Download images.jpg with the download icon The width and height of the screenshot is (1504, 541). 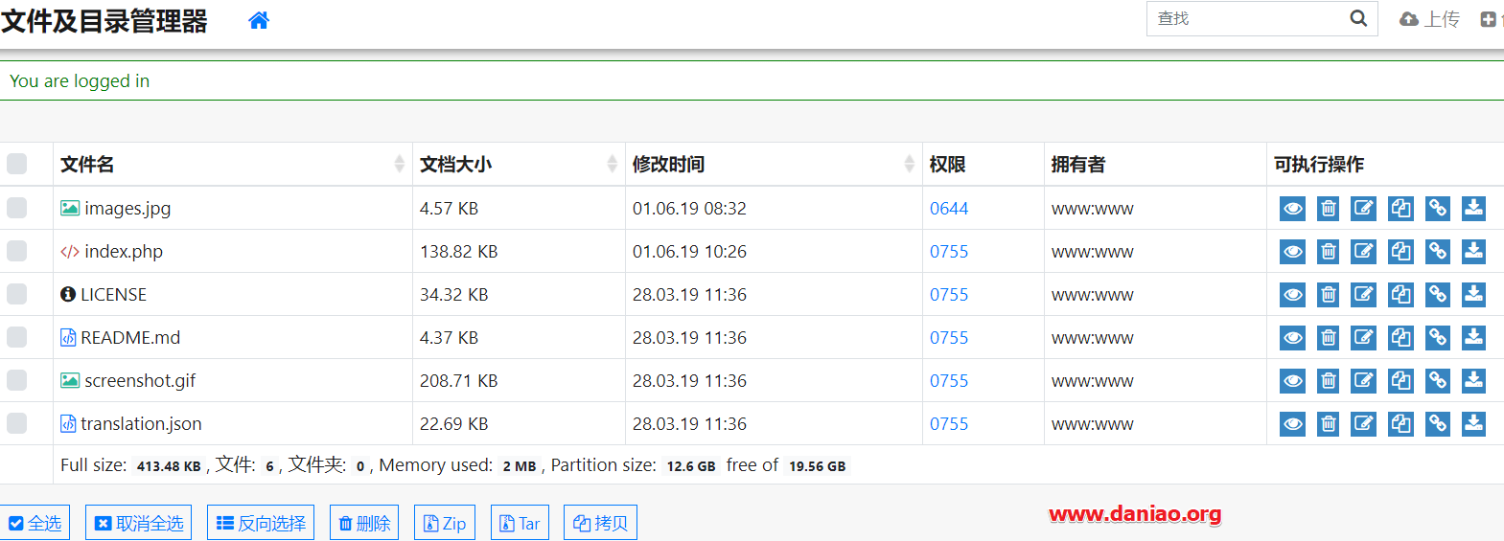point(1473,209)
